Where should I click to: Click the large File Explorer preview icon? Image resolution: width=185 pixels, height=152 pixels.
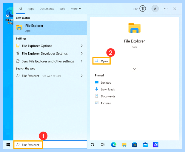click(x=134, y=28)
